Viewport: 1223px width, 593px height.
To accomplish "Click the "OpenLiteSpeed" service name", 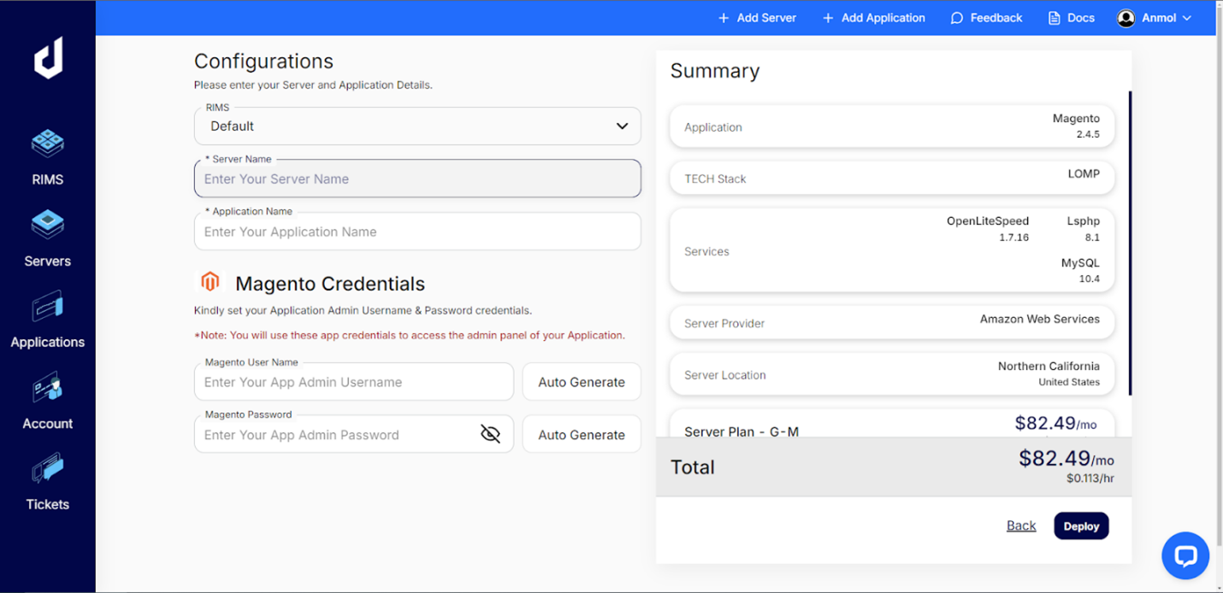I will coord(988,220).
